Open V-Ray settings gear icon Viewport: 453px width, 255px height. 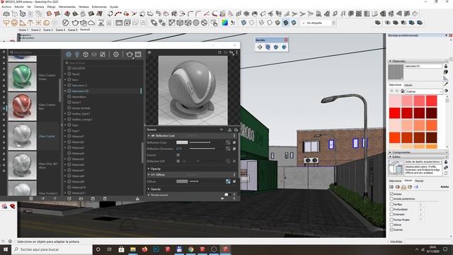116,54
